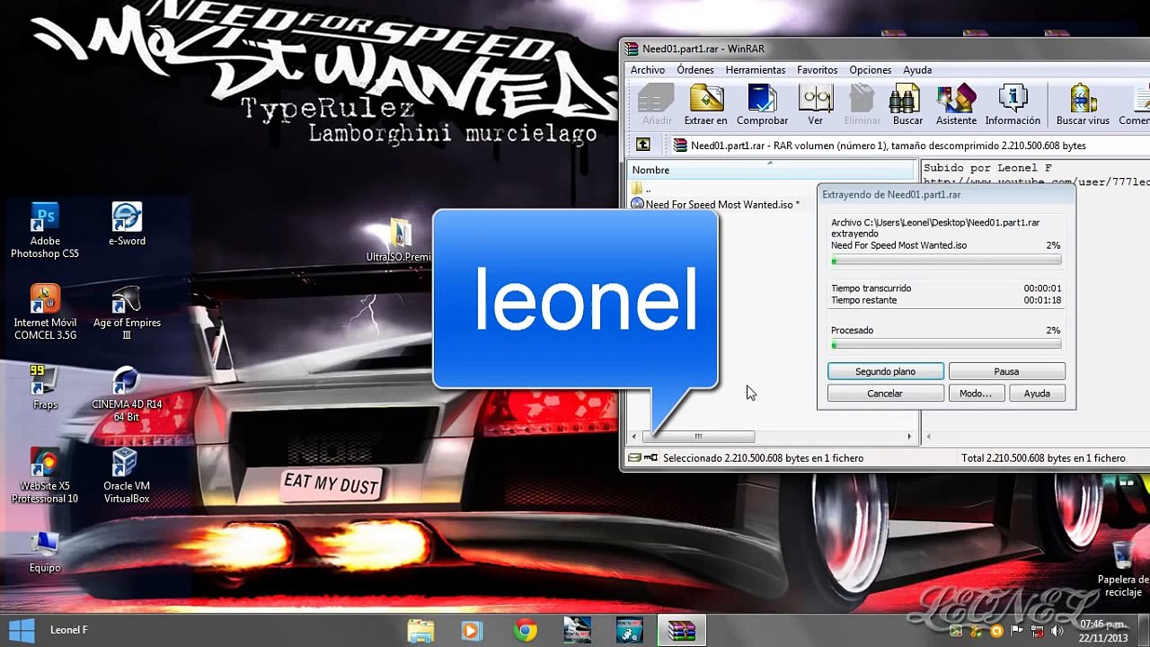Select Need For Speed Most Wanted.iso file
This screenshot has height=647, width=1150.
(x=715, y=205)
